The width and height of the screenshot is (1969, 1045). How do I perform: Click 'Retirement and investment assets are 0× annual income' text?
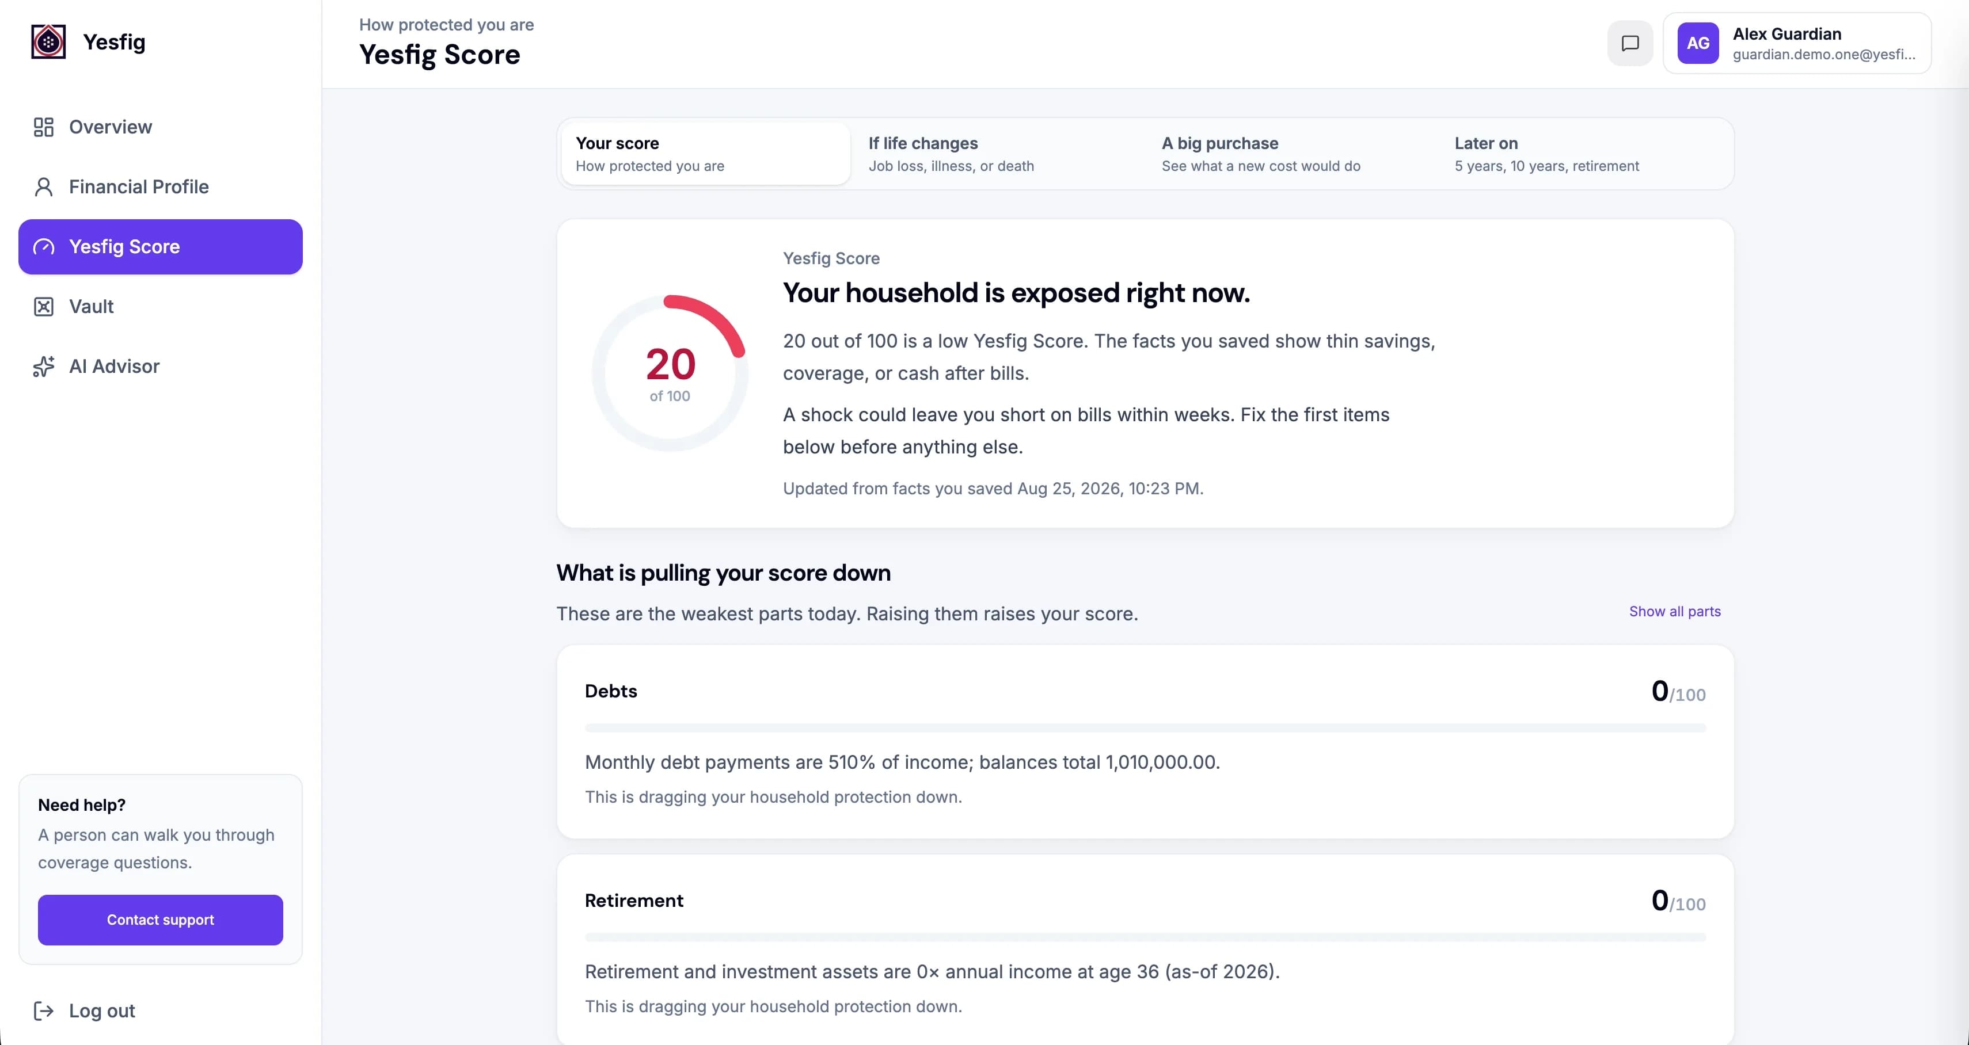point(932,972)
